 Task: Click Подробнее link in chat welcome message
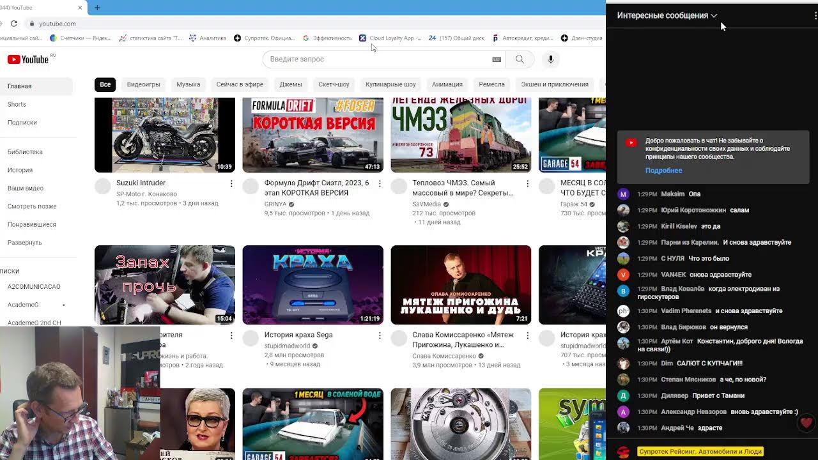coord(663,171)
